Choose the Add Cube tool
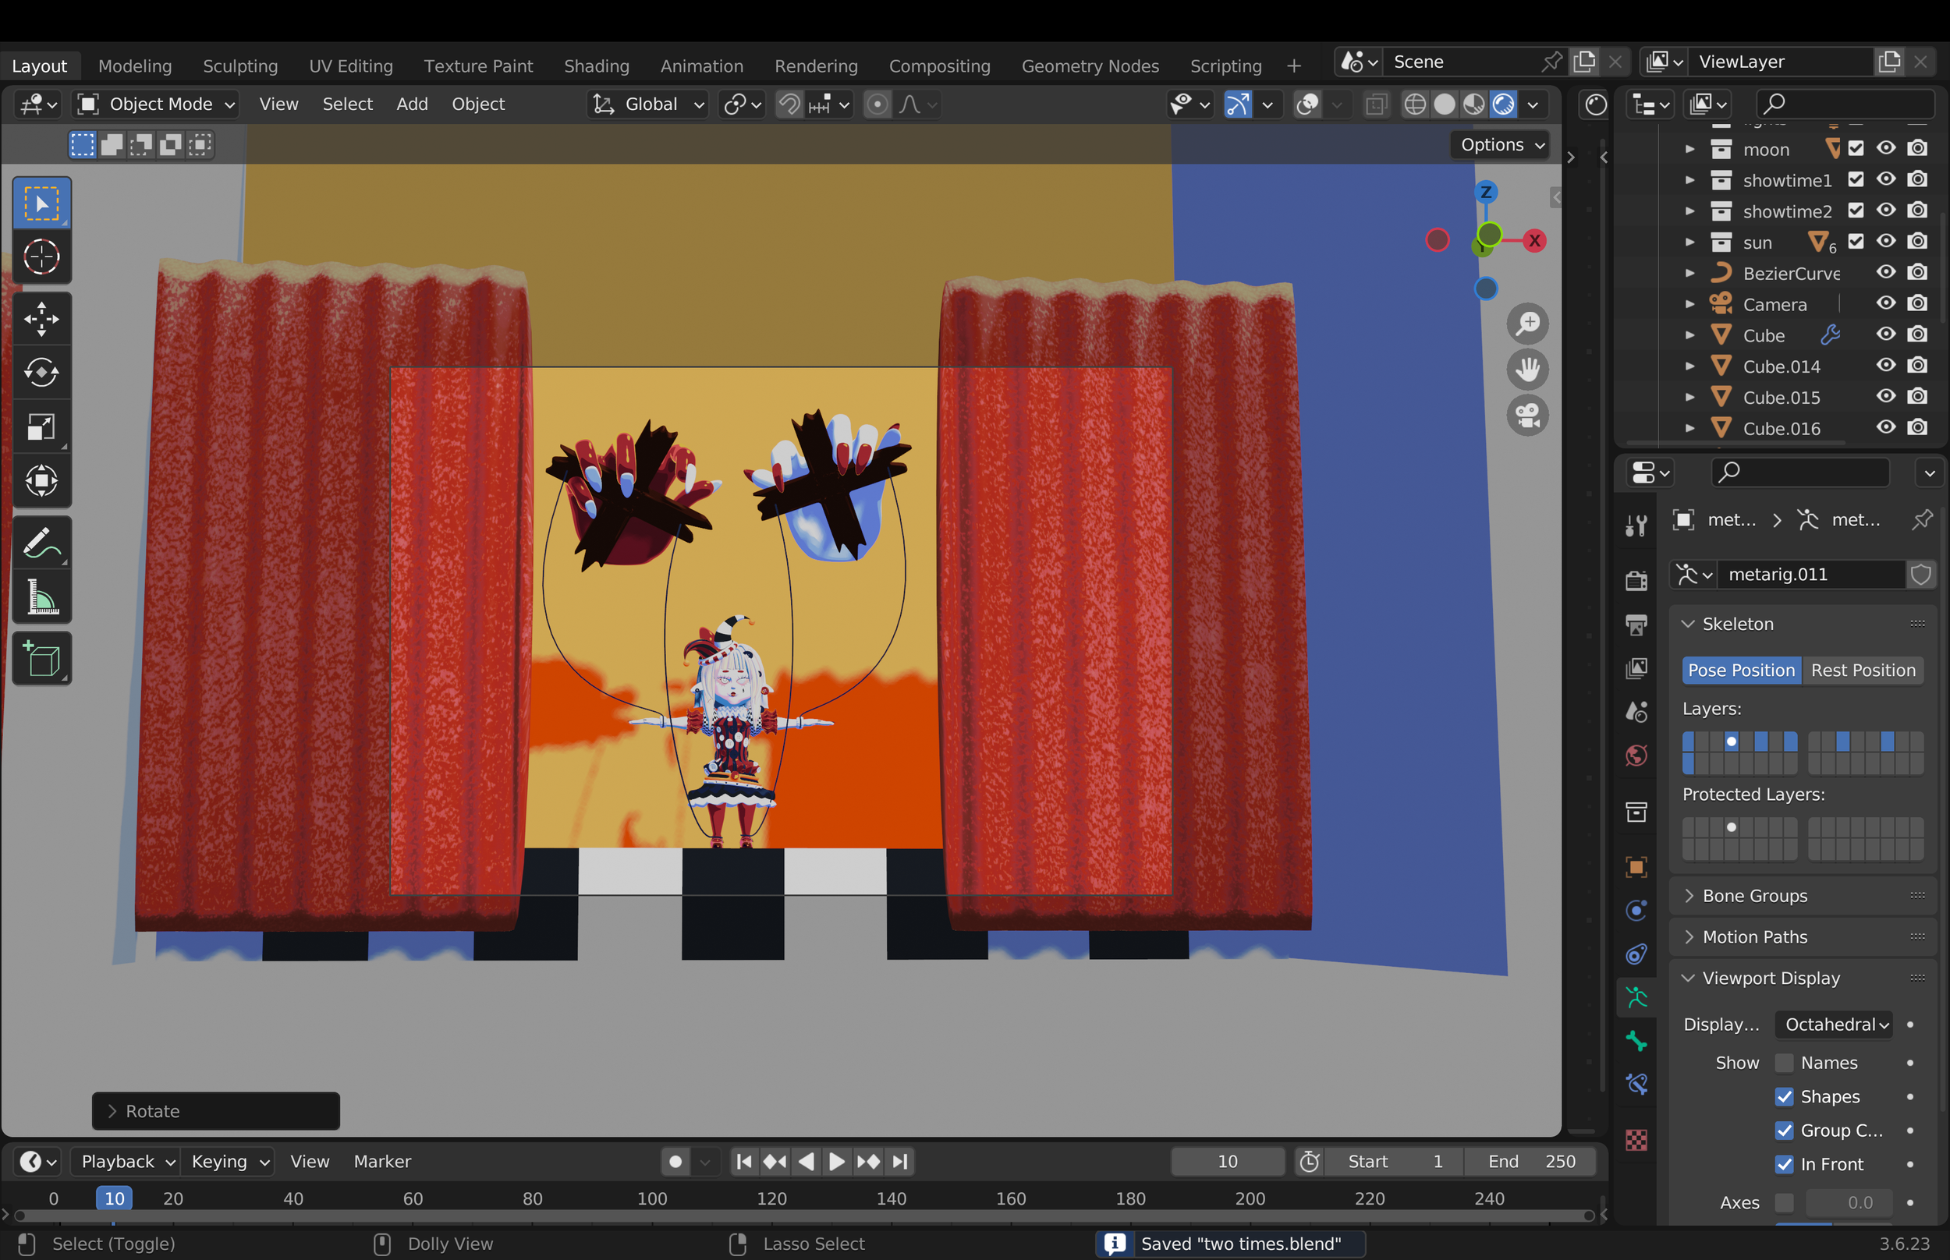 41,659
